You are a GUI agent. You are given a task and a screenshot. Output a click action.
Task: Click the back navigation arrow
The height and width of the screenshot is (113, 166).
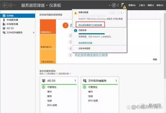point(5,5)
